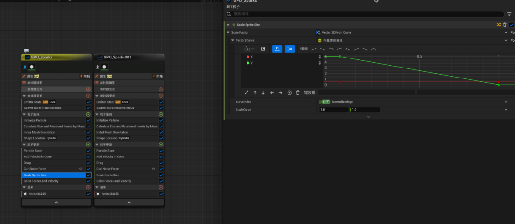Image resolution: width=515 pixels, height=224 pixels.
Task: Open 向量2D的曲线 dropdown arrow
Action: [x=506, y=40]
